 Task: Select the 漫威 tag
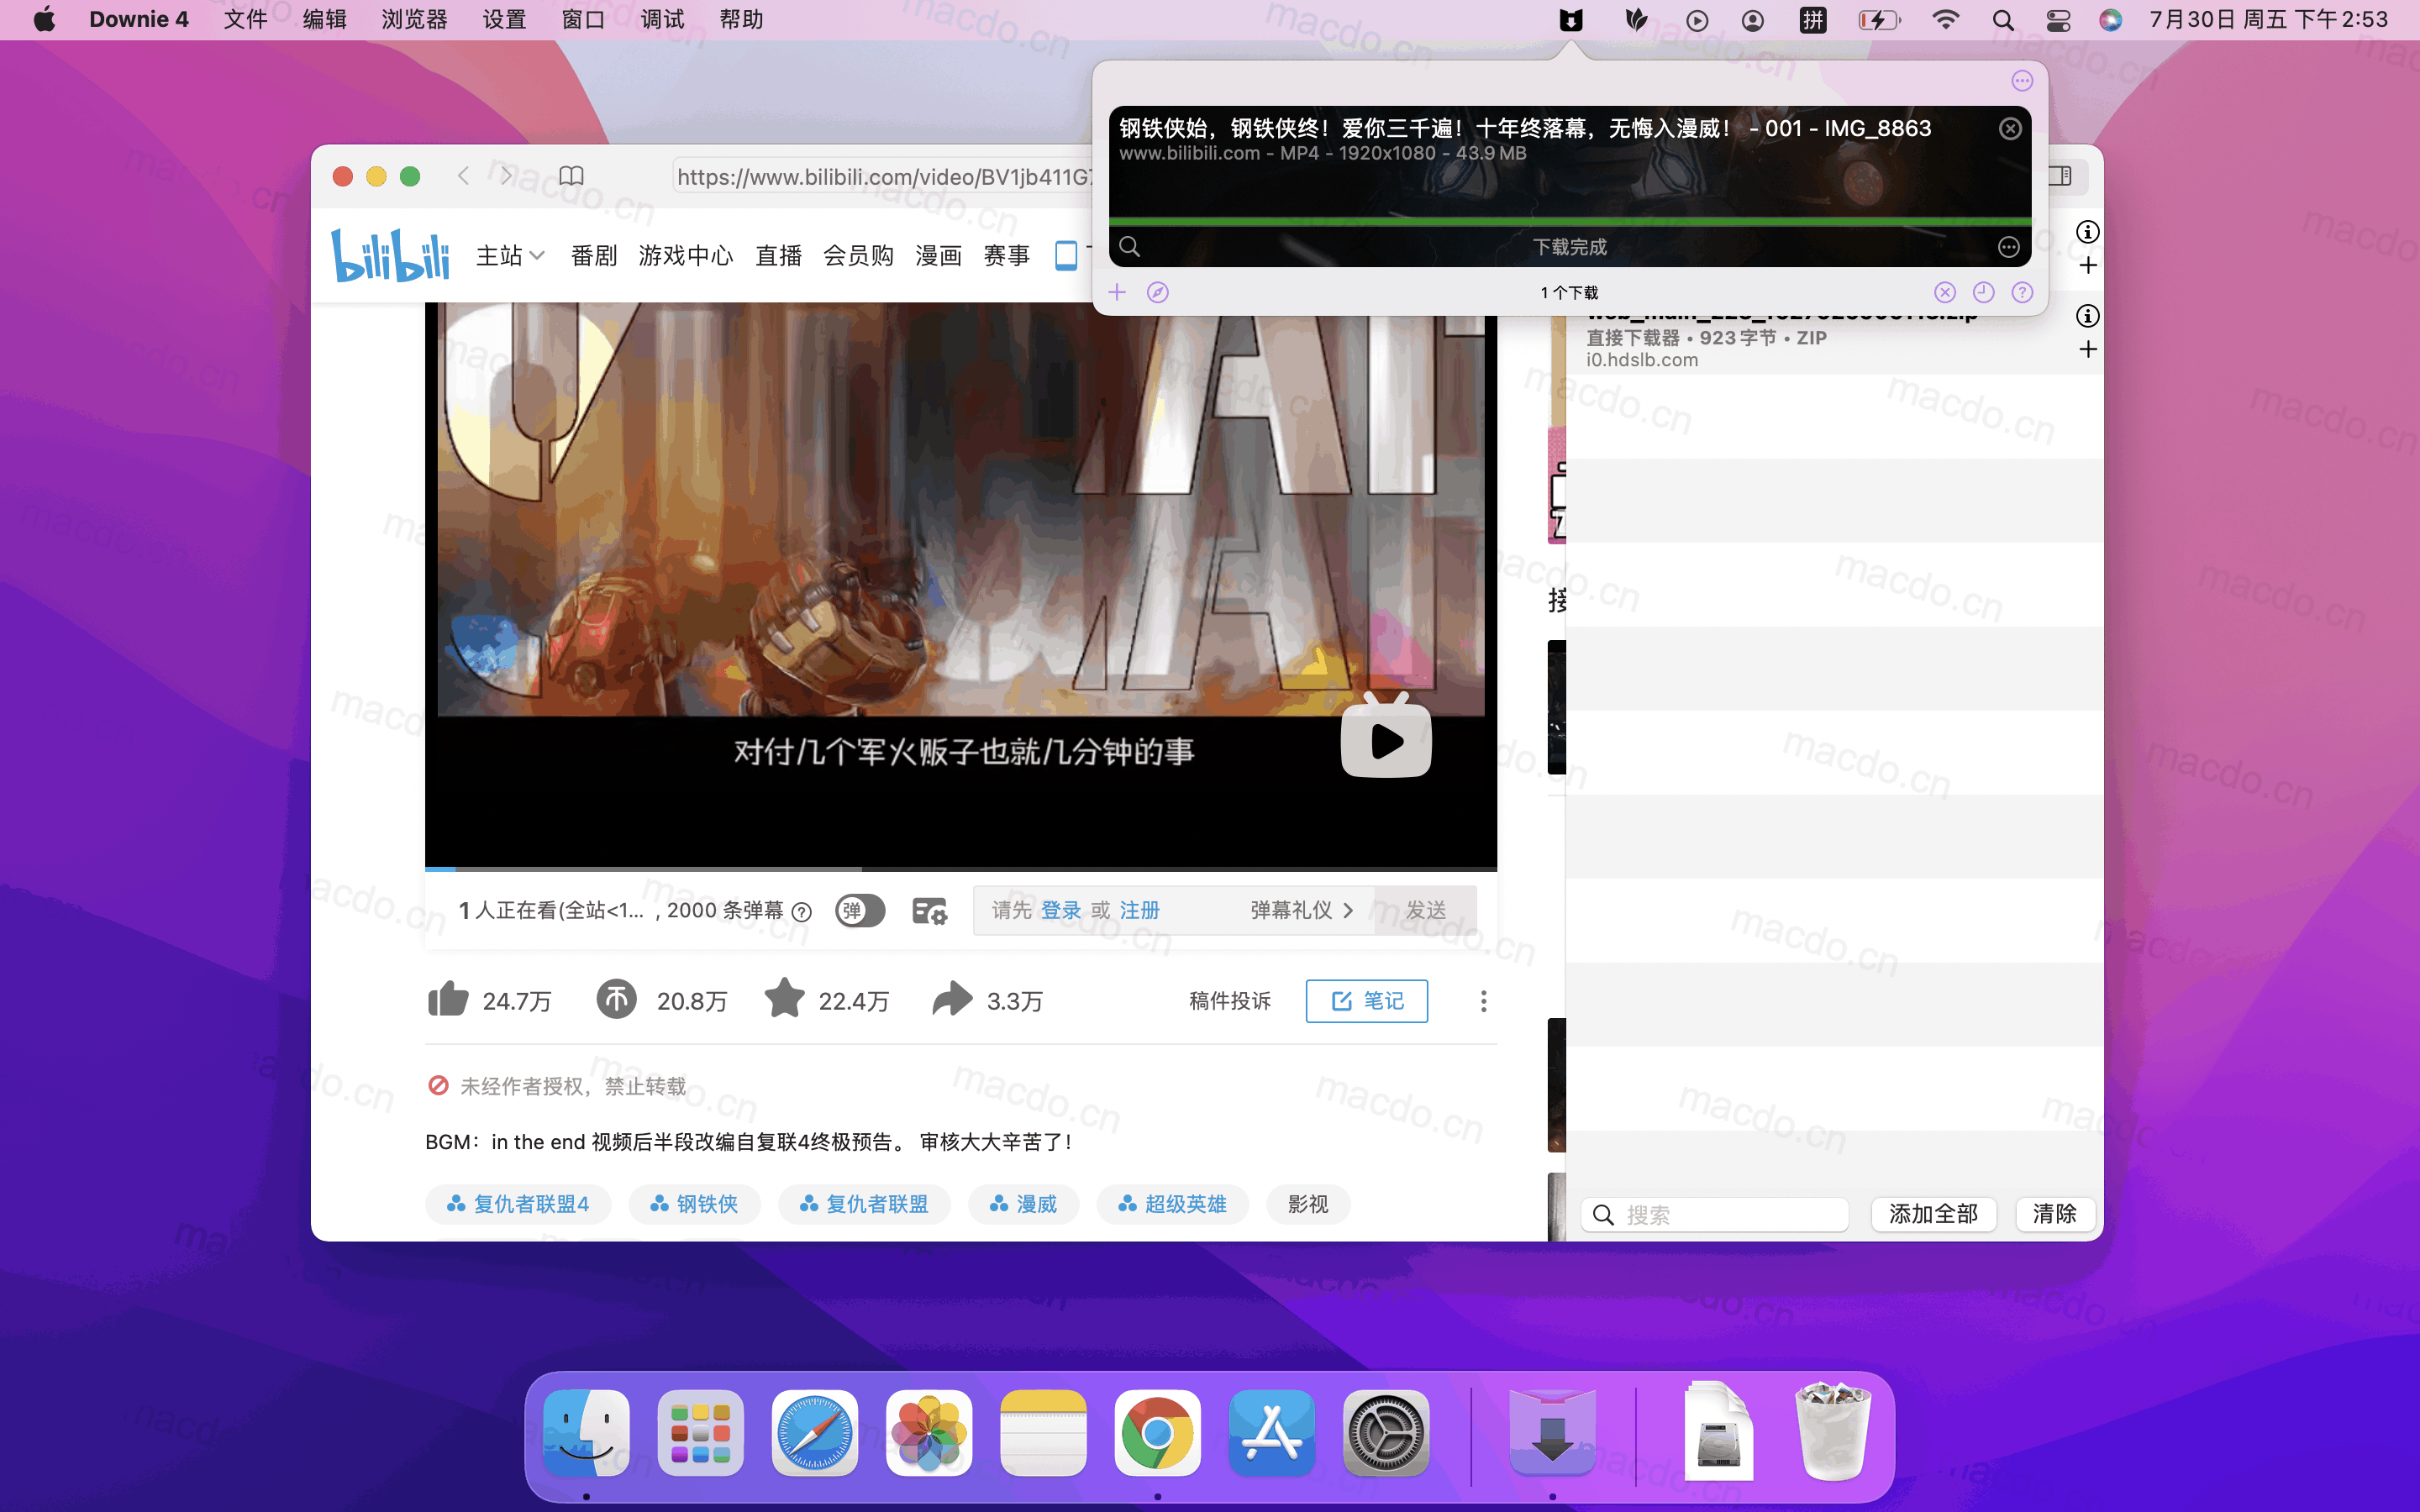1024,1204
